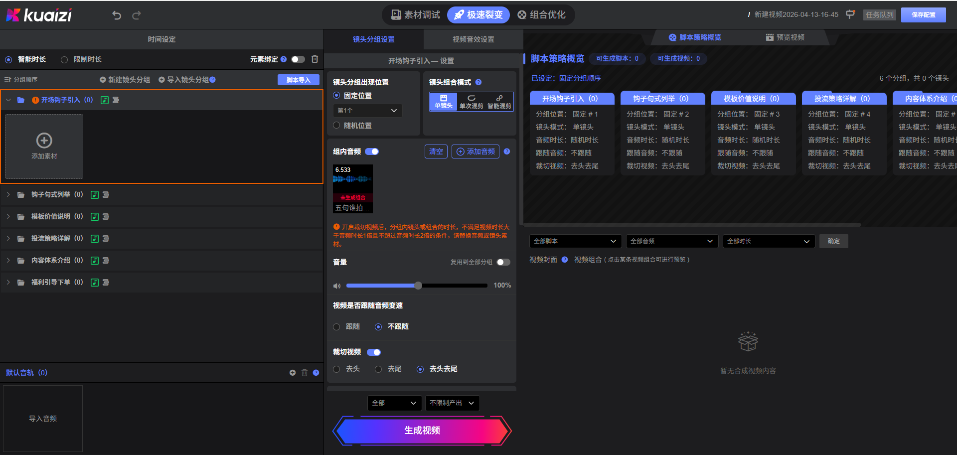
Task: Disable the 裁切视频 toggle
Action: click(374, 352)
